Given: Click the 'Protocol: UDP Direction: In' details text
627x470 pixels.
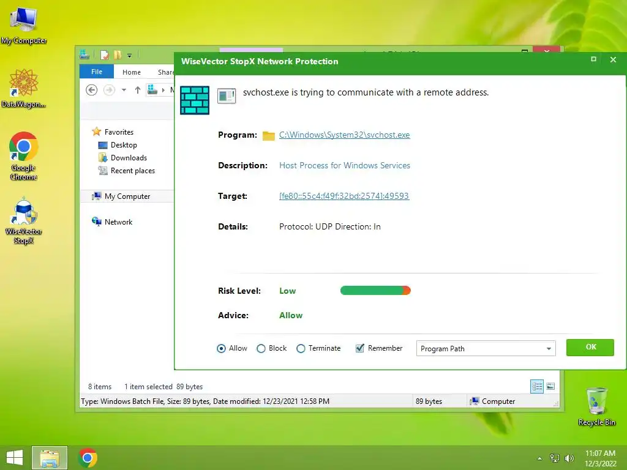Looking at the screenshot, I should pyautogui.click(x=330, y=226).
